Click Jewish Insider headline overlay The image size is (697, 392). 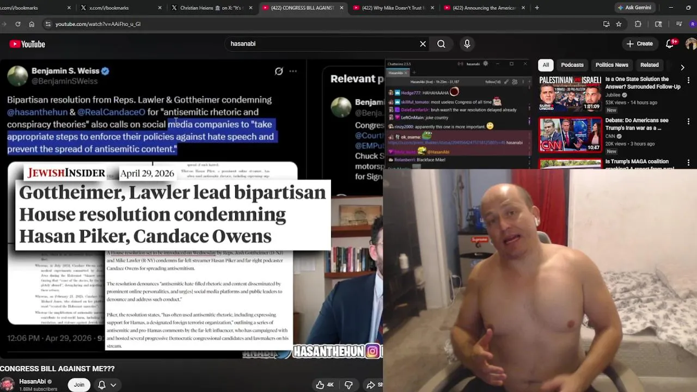click(172, 214)
